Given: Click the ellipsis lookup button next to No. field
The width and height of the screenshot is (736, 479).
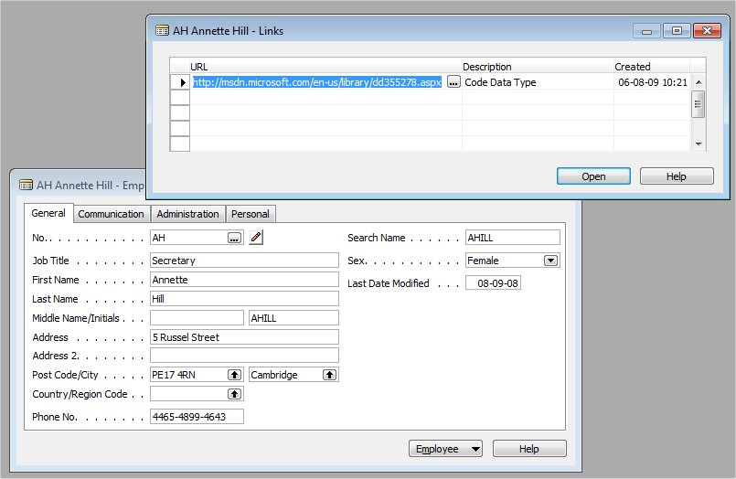Looking at the screenshot, I should click(235, 238).
